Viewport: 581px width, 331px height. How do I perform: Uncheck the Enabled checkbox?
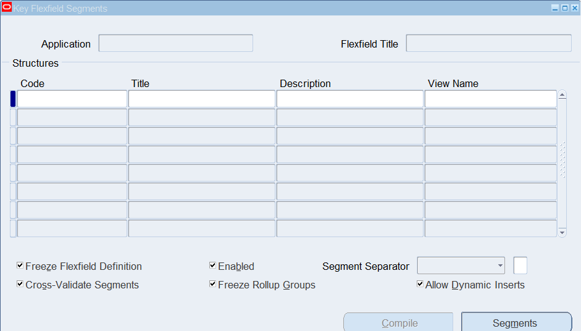[x=212, y=266]
